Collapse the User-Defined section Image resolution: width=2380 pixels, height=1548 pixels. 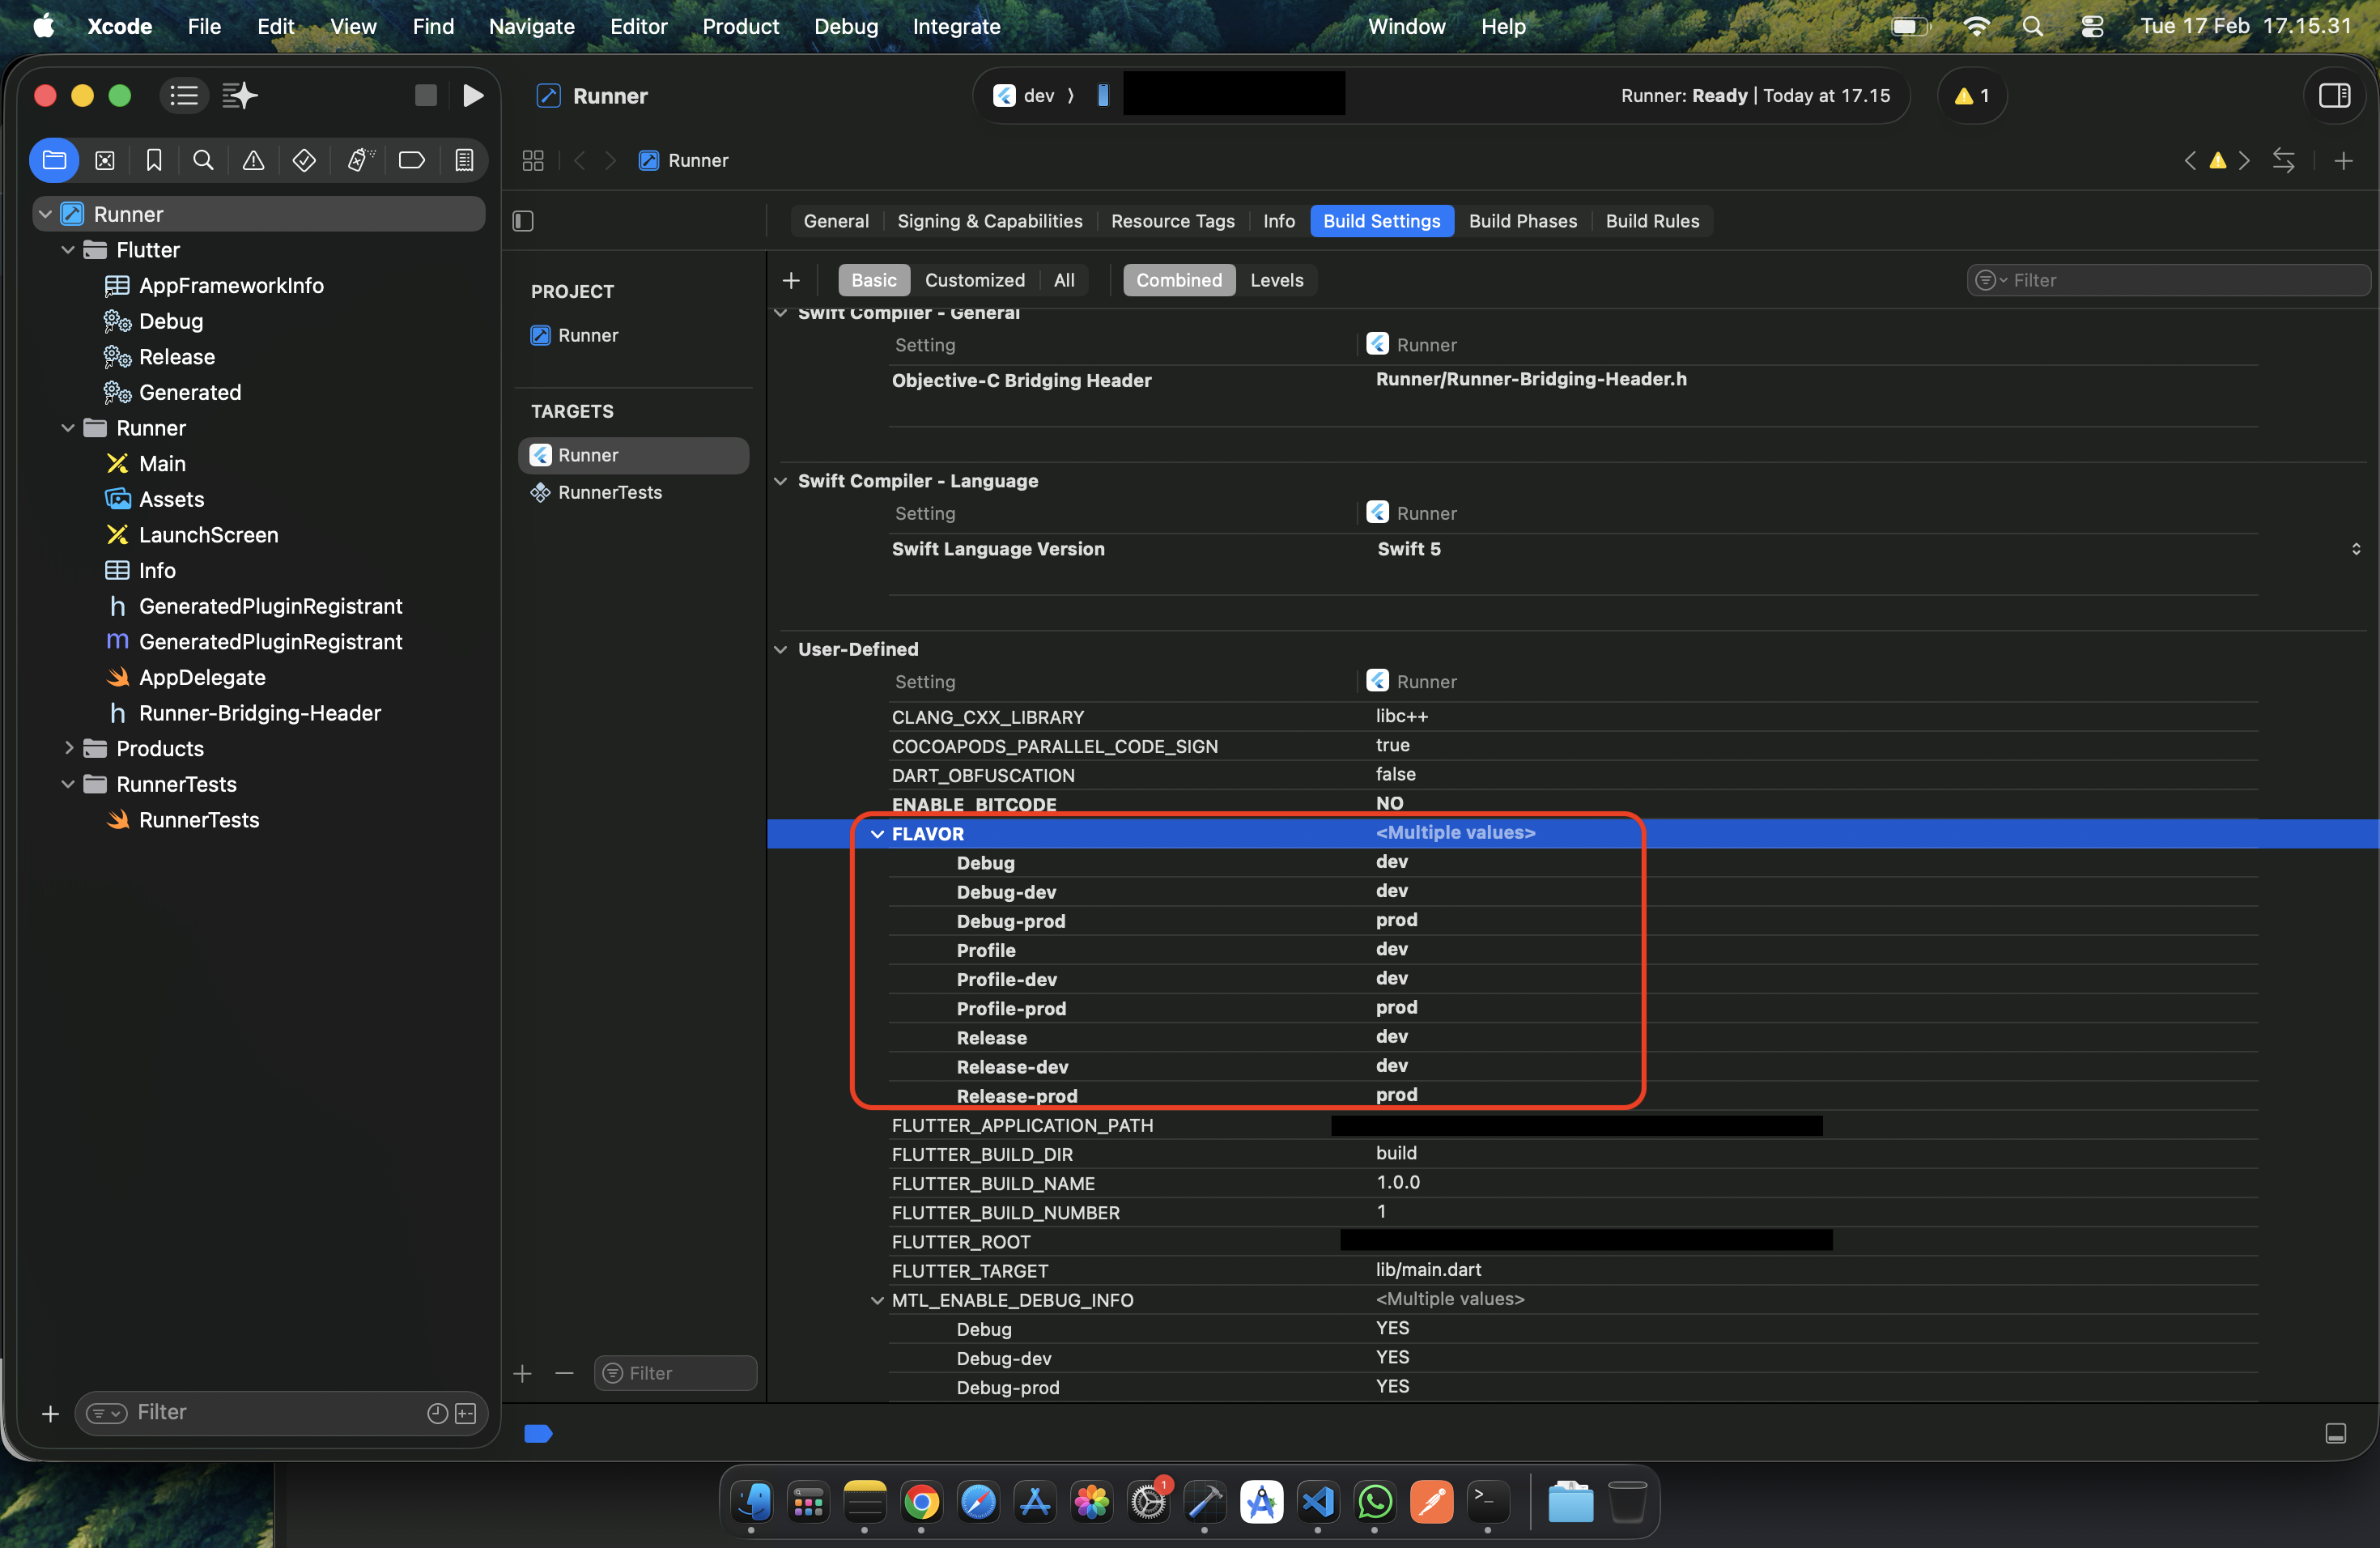coord(781,650)
